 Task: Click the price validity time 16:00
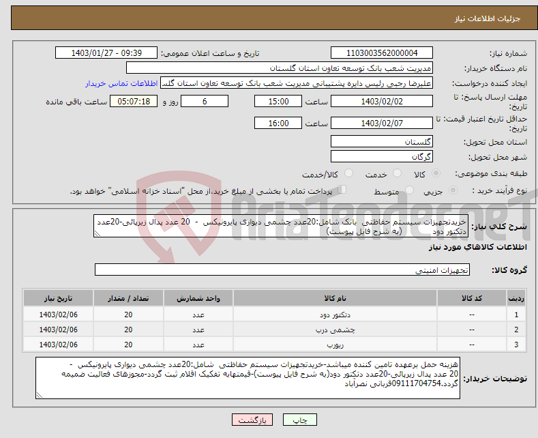click(x=278, y=123)
